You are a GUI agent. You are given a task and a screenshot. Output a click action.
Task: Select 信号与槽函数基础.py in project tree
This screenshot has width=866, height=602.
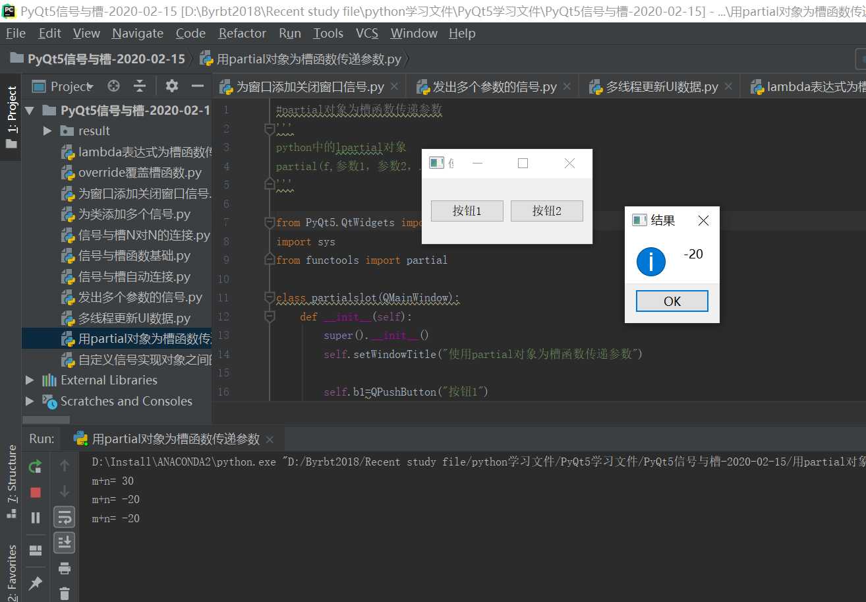(x=127, y=256)
